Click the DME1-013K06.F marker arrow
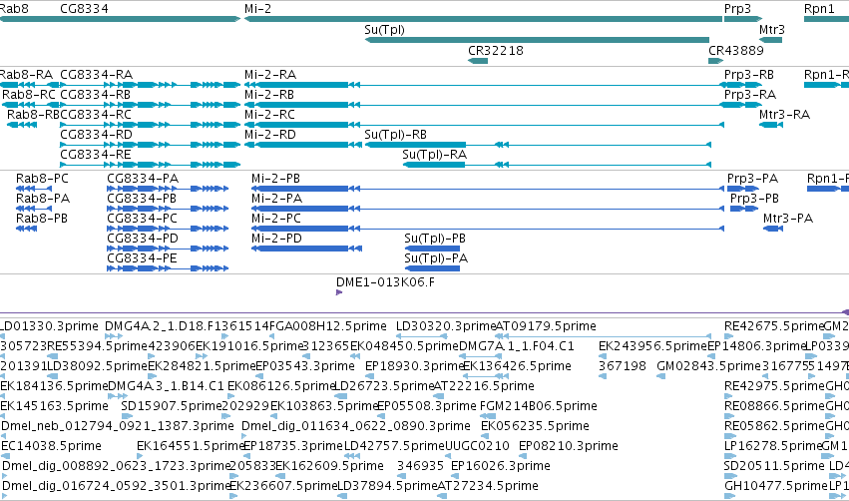849x501 pixels. click(x=339, y=292)
